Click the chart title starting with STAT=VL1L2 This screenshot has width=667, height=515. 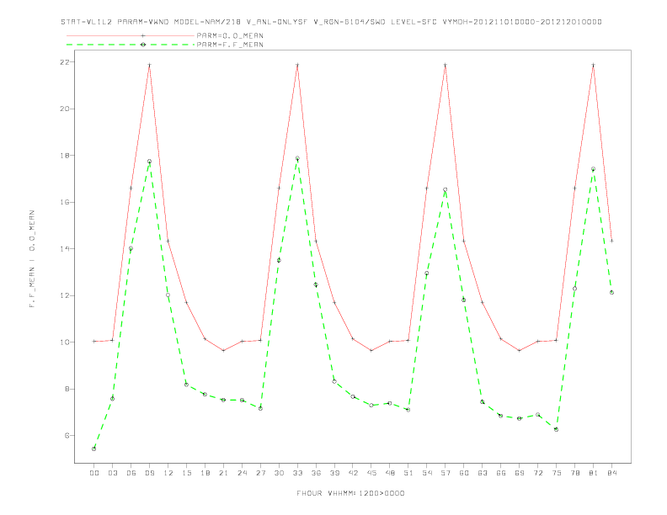point(331,22)
